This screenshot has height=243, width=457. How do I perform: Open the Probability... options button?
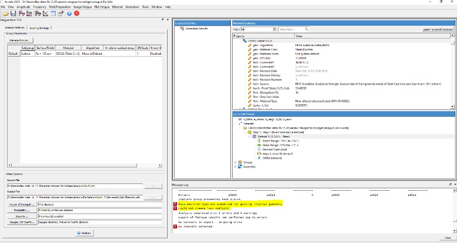point(21,210)
